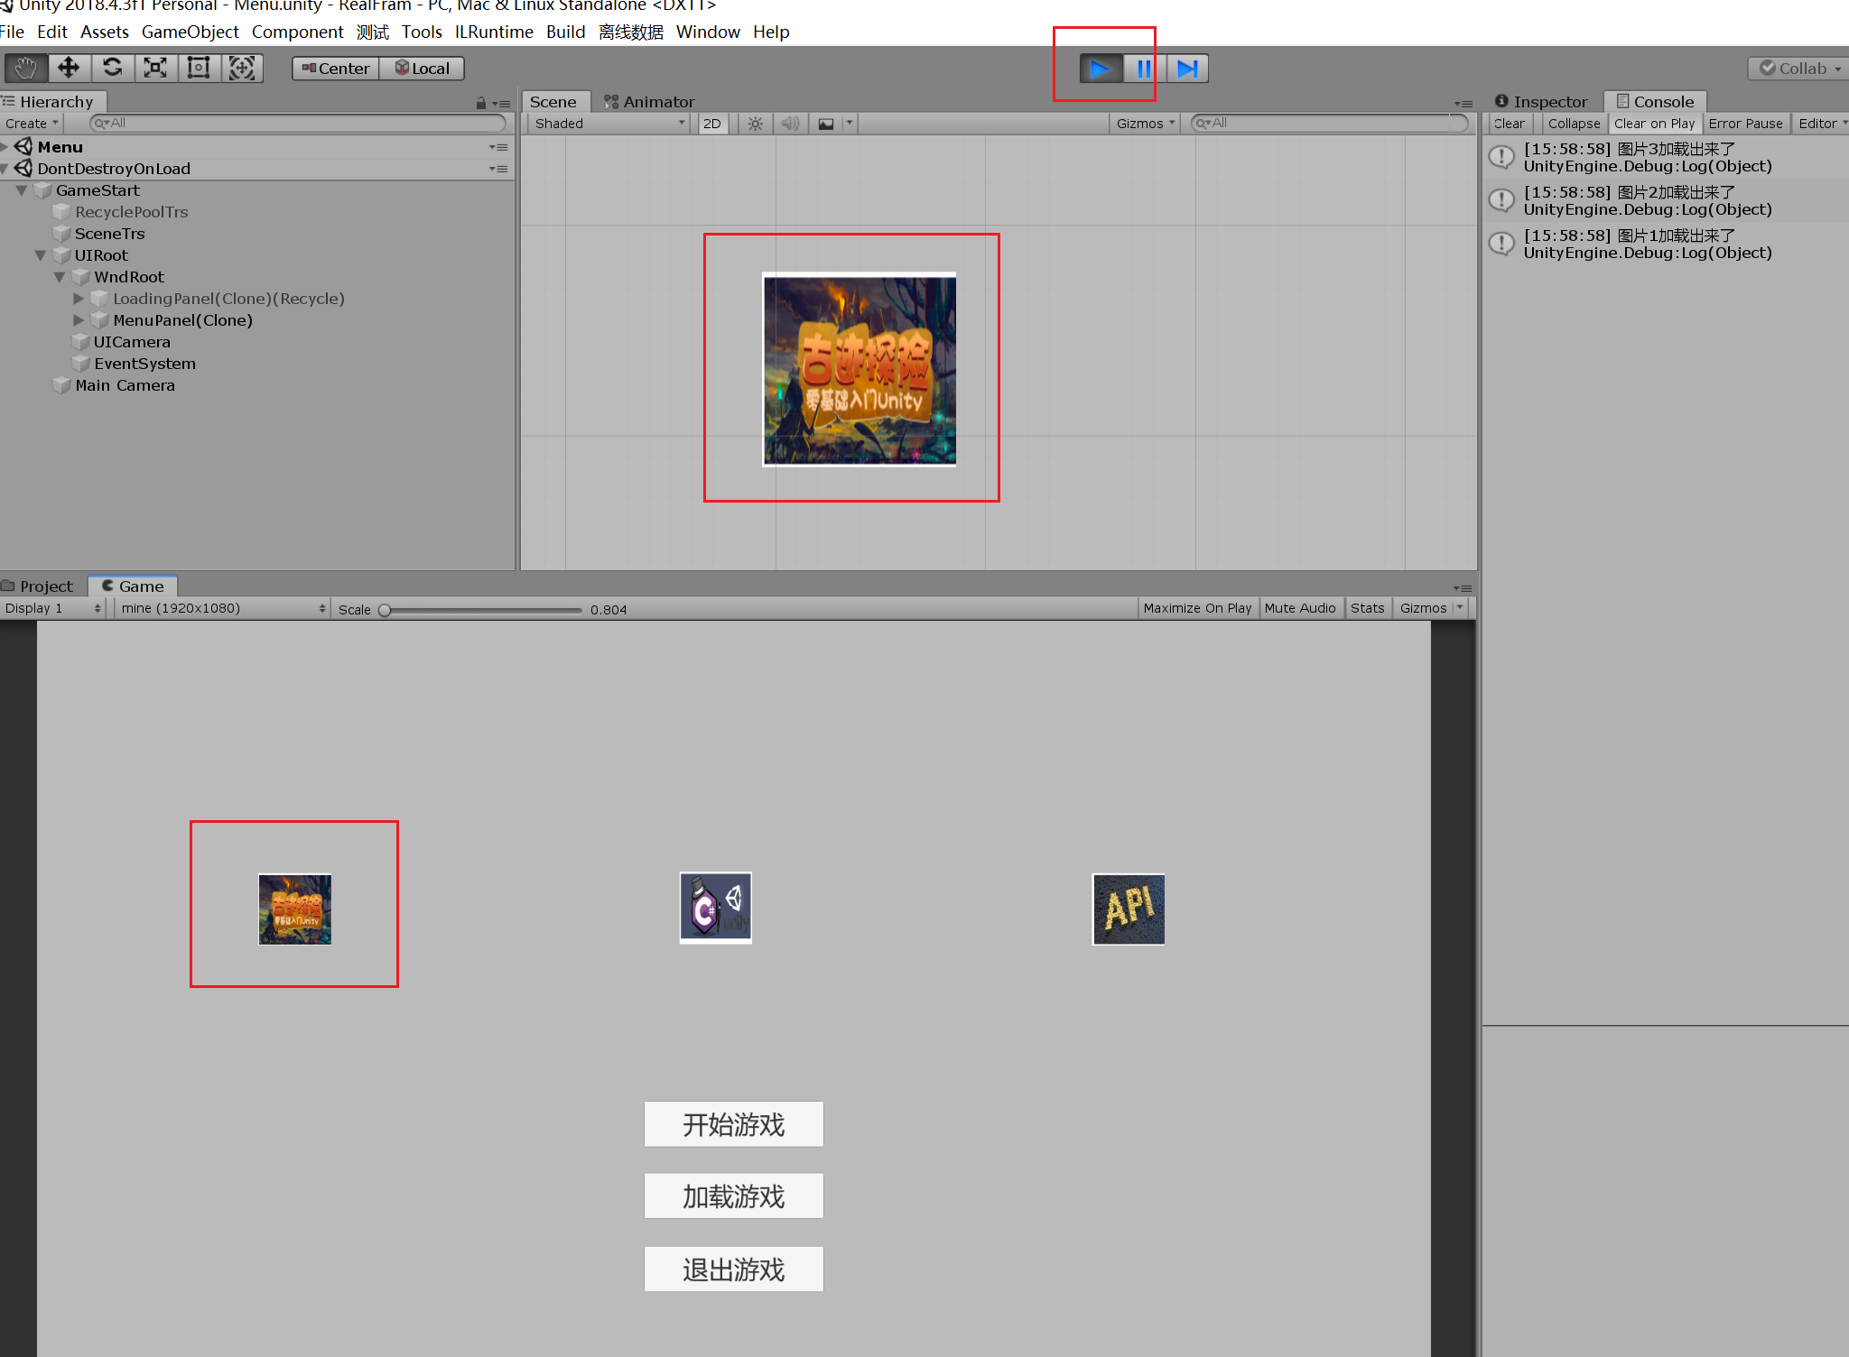Open Shaded draw mode dropdown
The height and width of the screenshot is (1357, 1849).
point(609,124)
